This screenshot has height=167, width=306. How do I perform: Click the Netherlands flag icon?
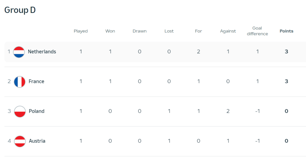point(19,52)
